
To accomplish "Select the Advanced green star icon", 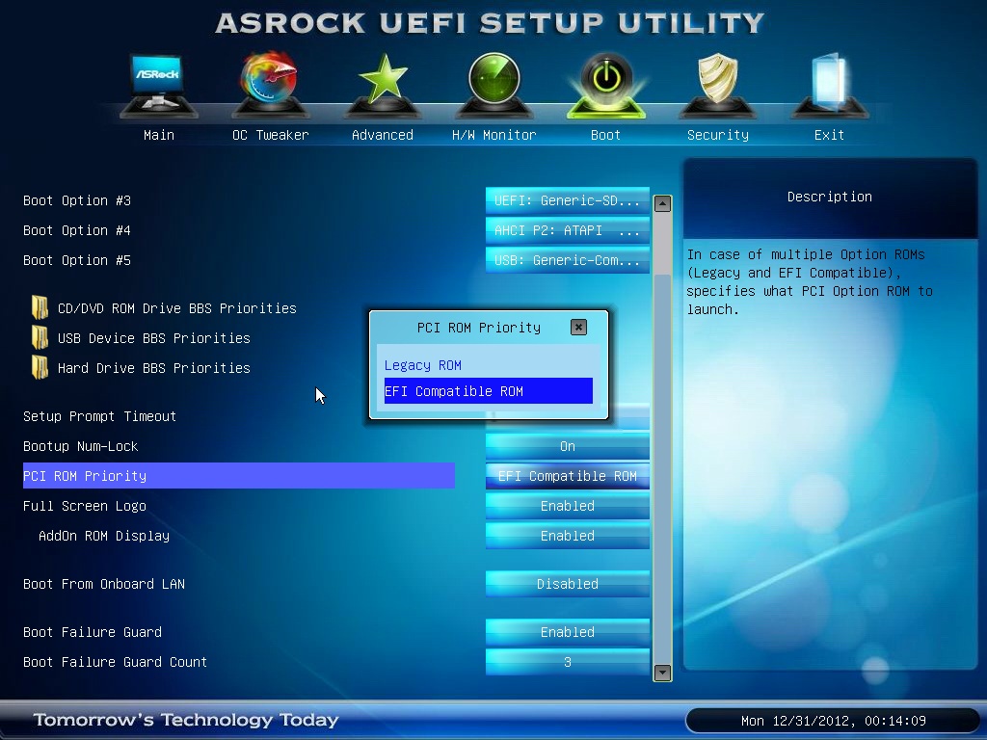I will pyautogui.click(x=382, y=85).
